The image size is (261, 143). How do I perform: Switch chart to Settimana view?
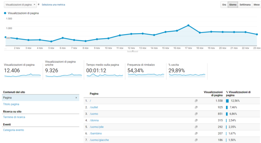click(x=245, y=5)
